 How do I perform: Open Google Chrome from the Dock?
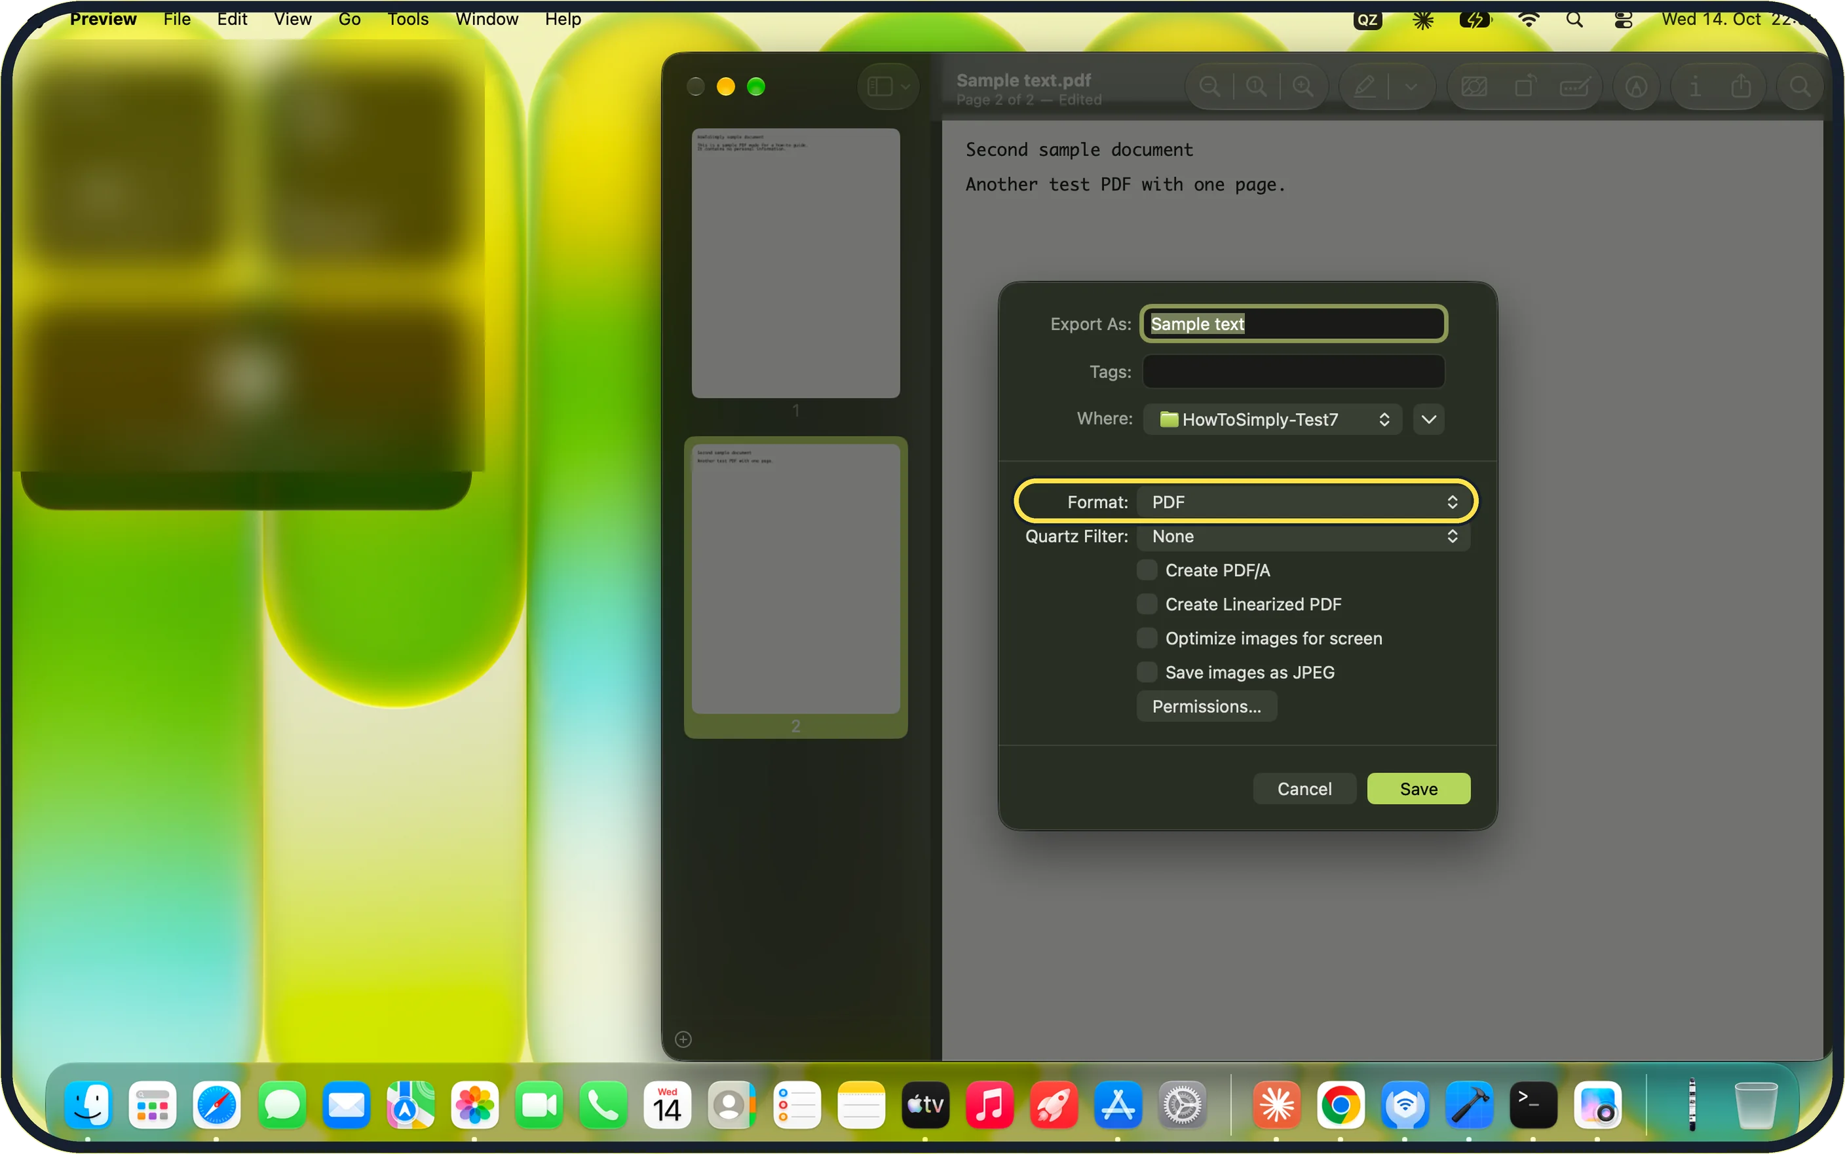click(1340, 1104)
